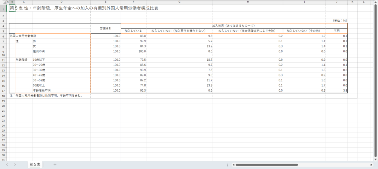Select row 6 header
The width and height of the screenshot is (378, 169).
tap(3, 36)
